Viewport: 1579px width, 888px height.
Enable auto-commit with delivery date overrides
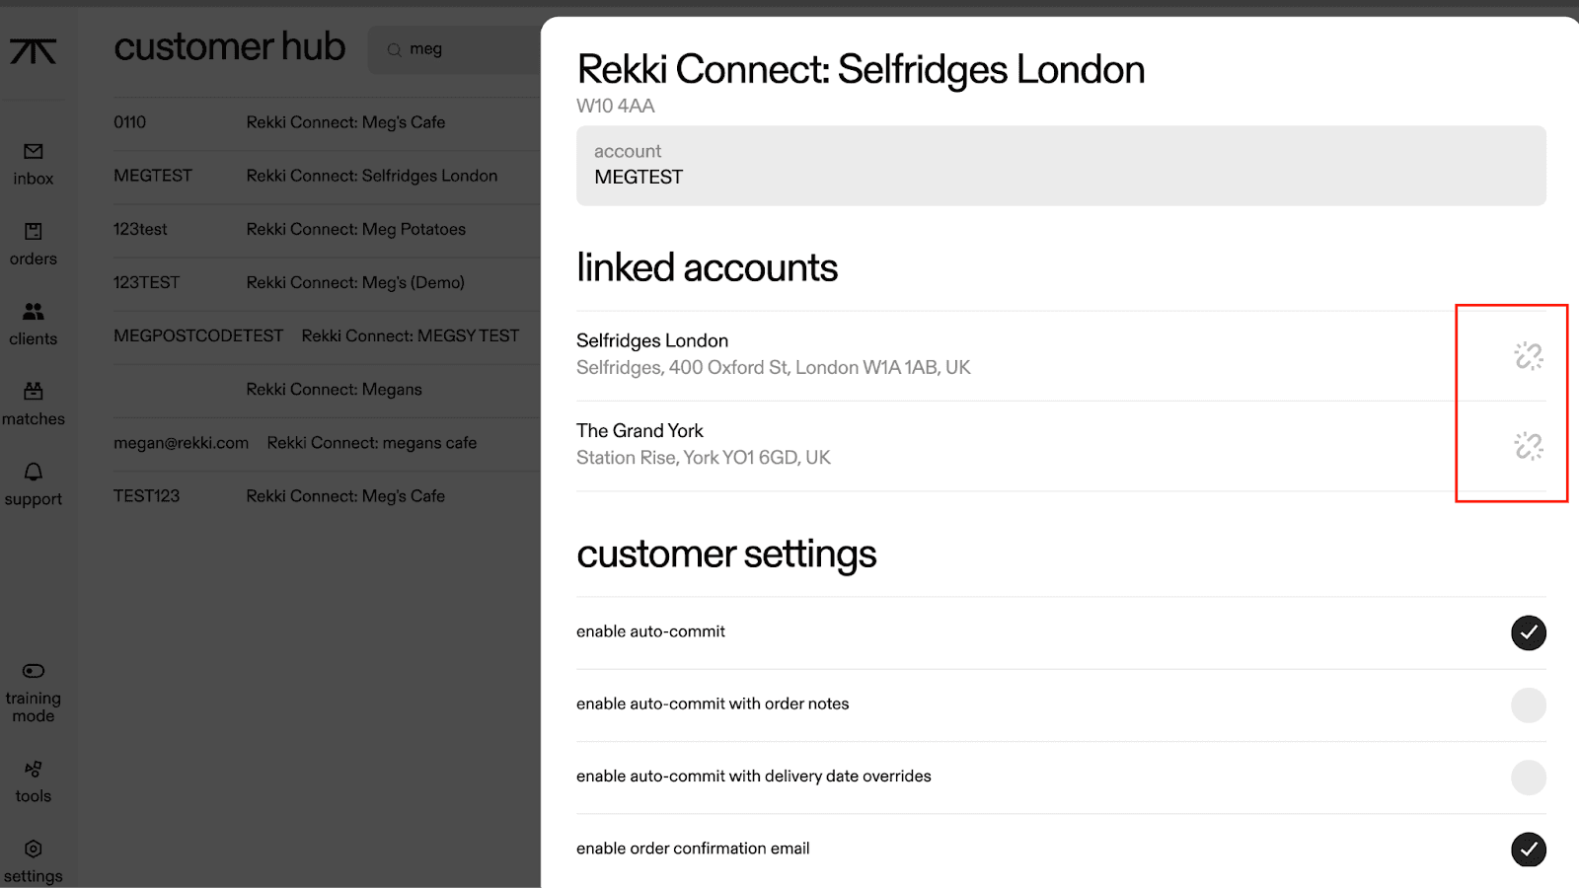click(1528, 777)
